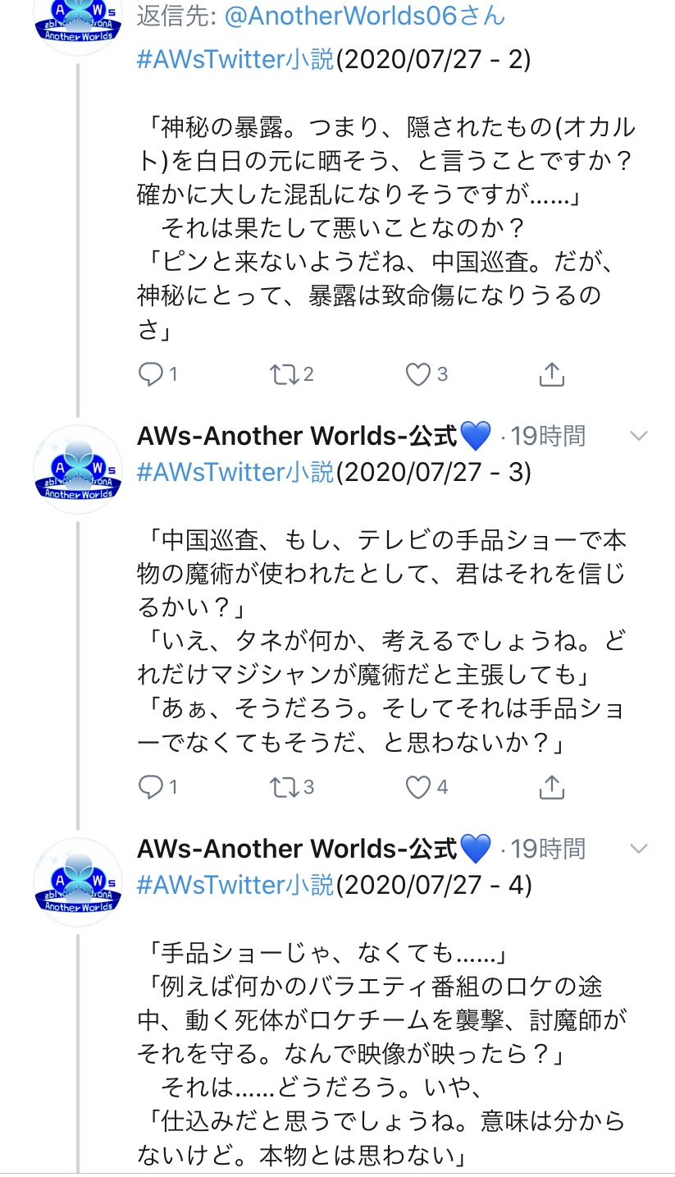The image size is (675, 1177).
Task: Like the 2020/07/27 - 3 tweet
Action: pos(418,788)
